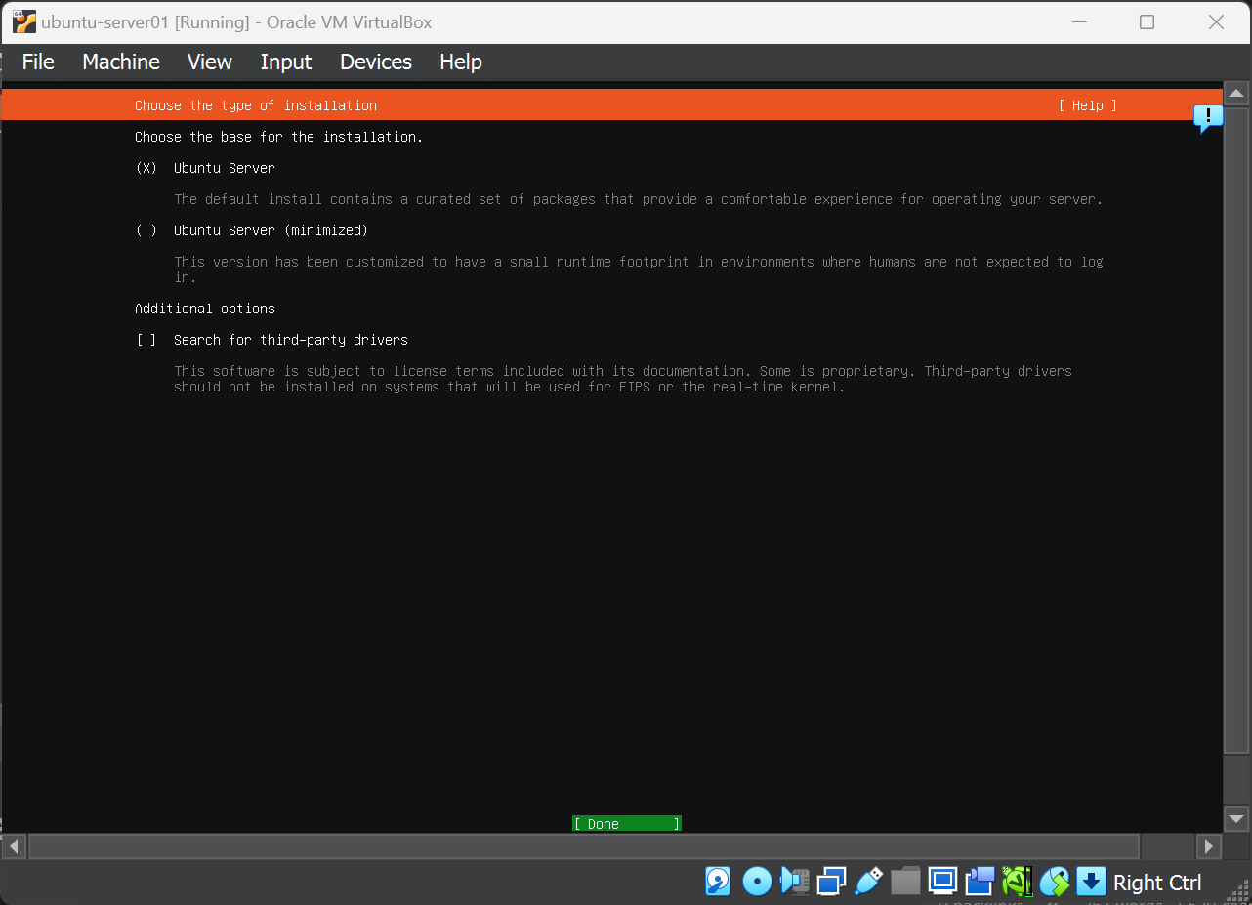Image resolution: width=1252 pixels, height=905 pixels.
Task: Click the hard disk activity status icon
Action: [718, 882]
